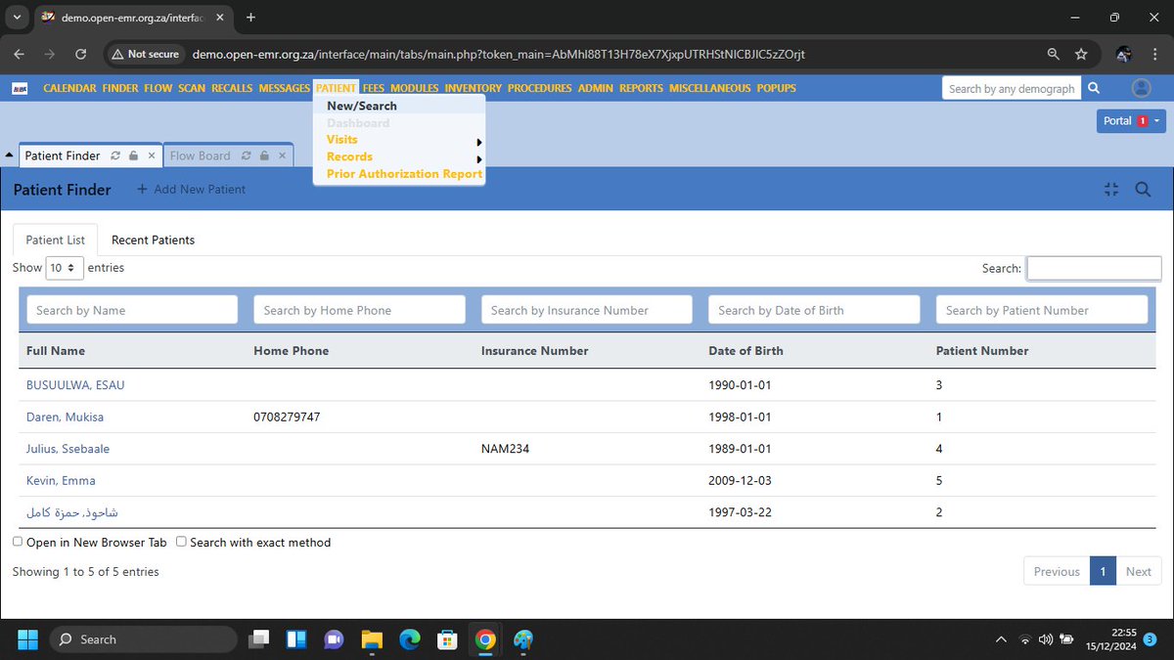Image resolution: width=1174 pixels, height=660 pixels.
Task: Toggle lock on the Patient Finder tab
Action: coord(133,155)
